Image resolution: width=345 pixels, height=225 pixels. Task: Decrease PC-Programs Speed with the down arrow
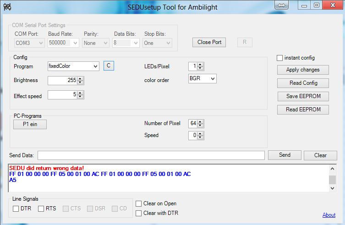click(x=200, y=137)
